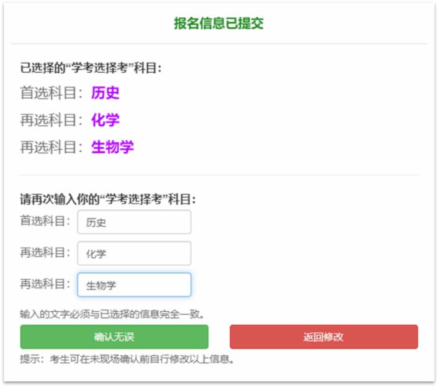Screen dimensions: 439x387
Task: Click 再选科目 label next to purple 化学
Action: 52,120
